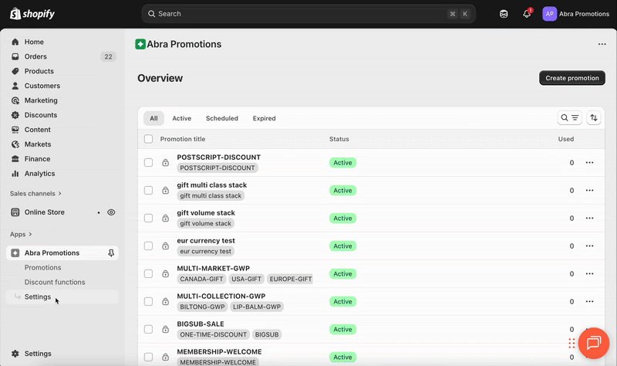Expand the Sales channels section
Viewport: 617px width, 366px height.
click(x=35, y=194)
